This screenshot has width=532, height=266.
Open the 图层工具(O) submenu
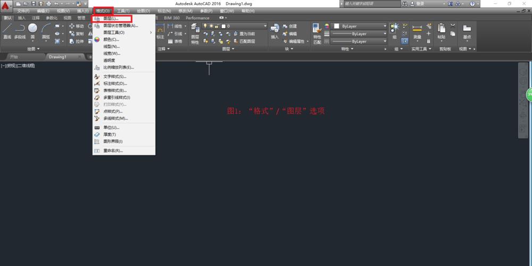point(124,32)
